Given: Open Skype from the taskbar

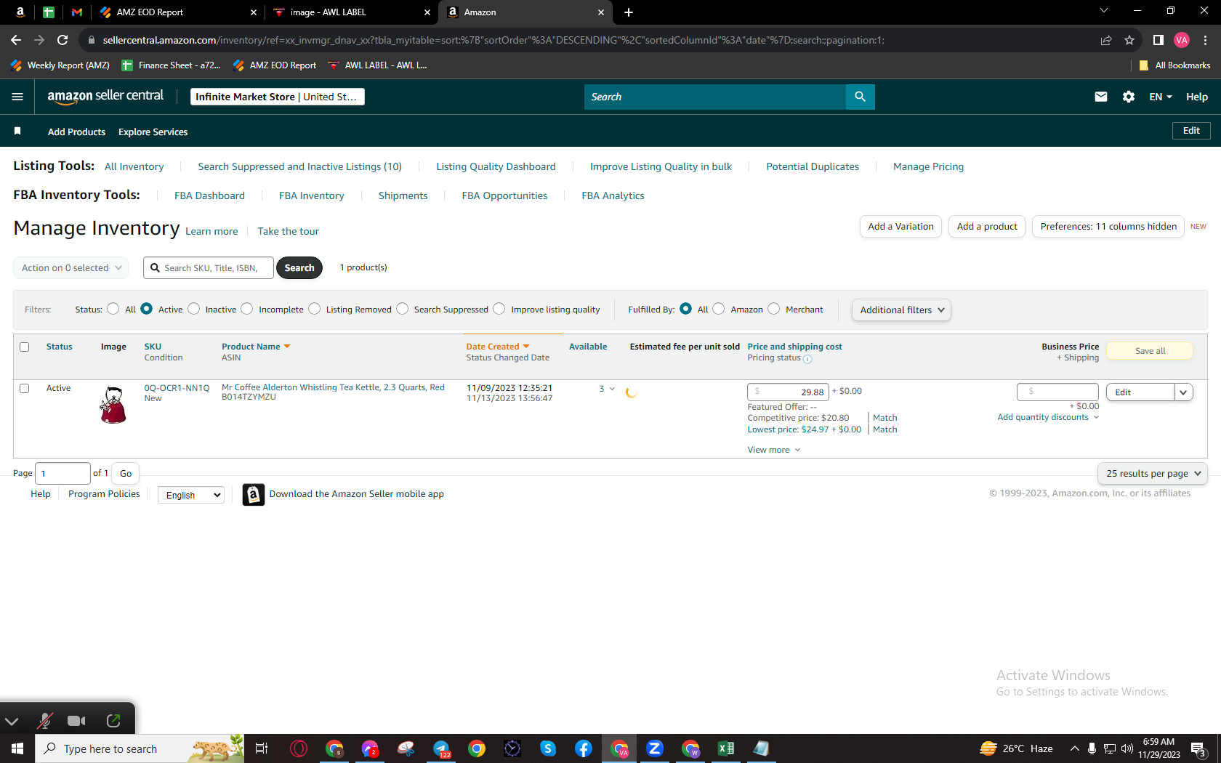Looking at the screenshot, I should [x=548, y=748].
